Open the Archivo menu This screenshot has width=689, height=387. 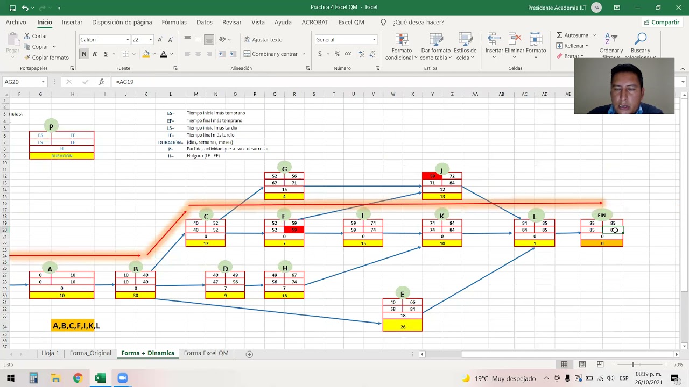(16, 23)
